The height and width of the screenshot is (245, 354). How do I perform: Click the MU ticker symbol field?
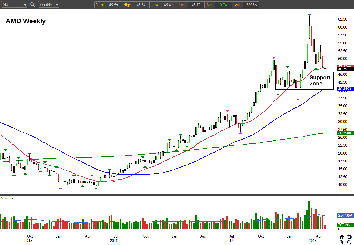[12, 5]
